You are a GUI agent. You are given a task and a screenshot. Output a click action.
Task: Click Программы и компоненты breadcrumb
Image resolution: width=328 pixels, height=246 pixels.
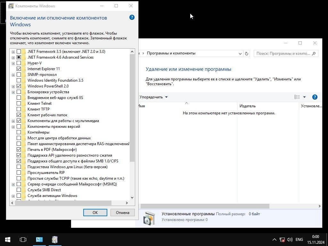(x=171, y=53)
